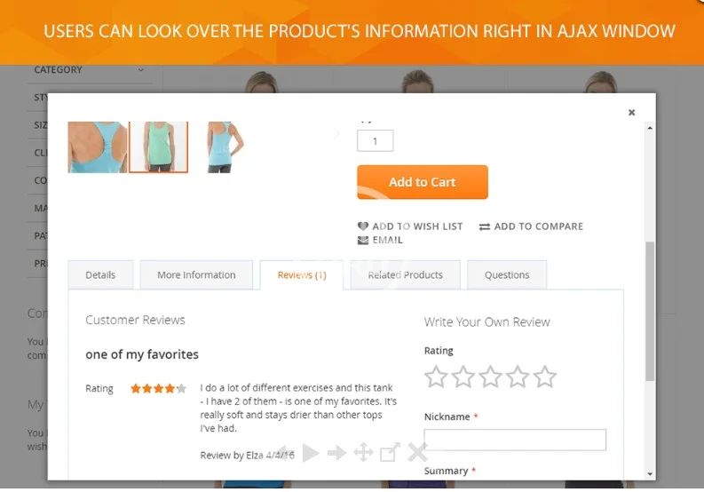Click the faded right arrow in overlay controls
This screenshot has width=704, height=492.
[x=336, y=453]
